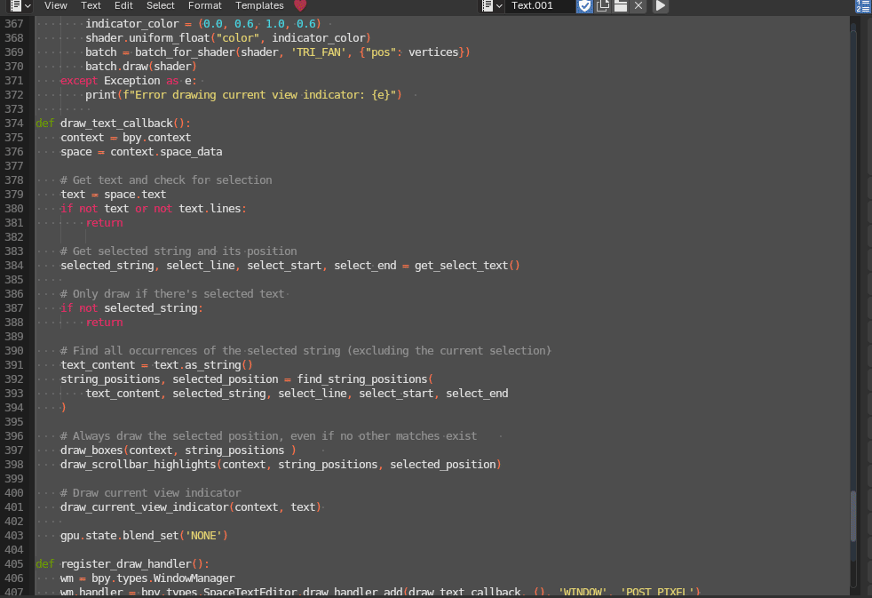Browse text data-blocks dropdown
The image size is (872, 598).
pyautogui.click(x=492, y=5)
